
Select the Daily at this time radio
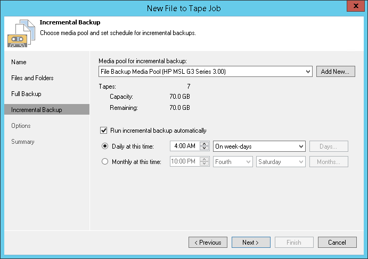click(x=105, y=146)
